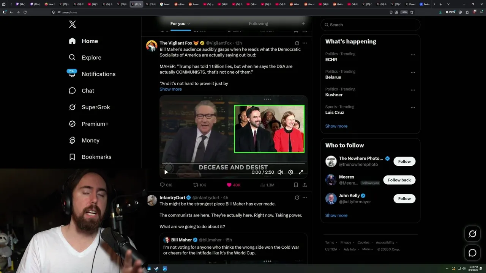Unlike The Vigilant Fox post
The height and width of the screenshot is (273, 486).
pyautogui.click(x=234, y=185)
